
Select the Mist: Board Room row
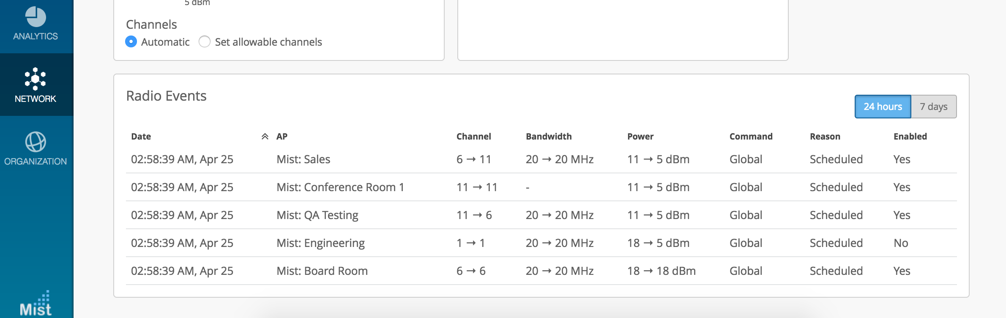tap(322, 271)
